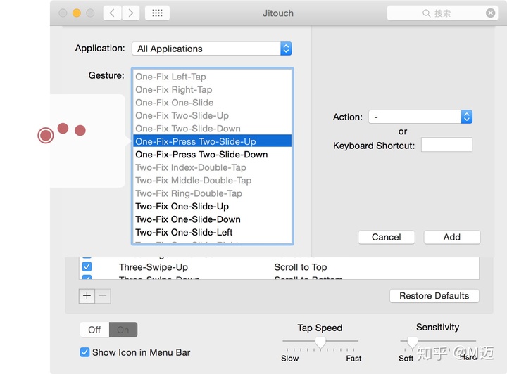Focus the search field in the title bar
The image size is (507, 374).
point(442,13)
